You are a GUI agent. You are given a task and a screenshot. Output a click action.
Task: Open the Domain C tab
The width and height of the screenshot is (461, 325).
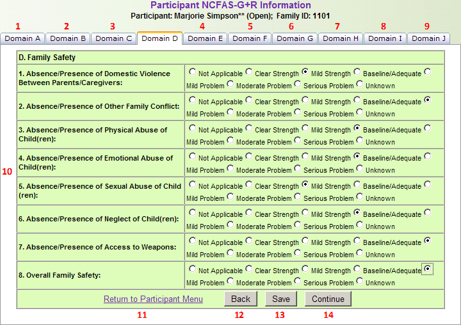pos(114,38)
